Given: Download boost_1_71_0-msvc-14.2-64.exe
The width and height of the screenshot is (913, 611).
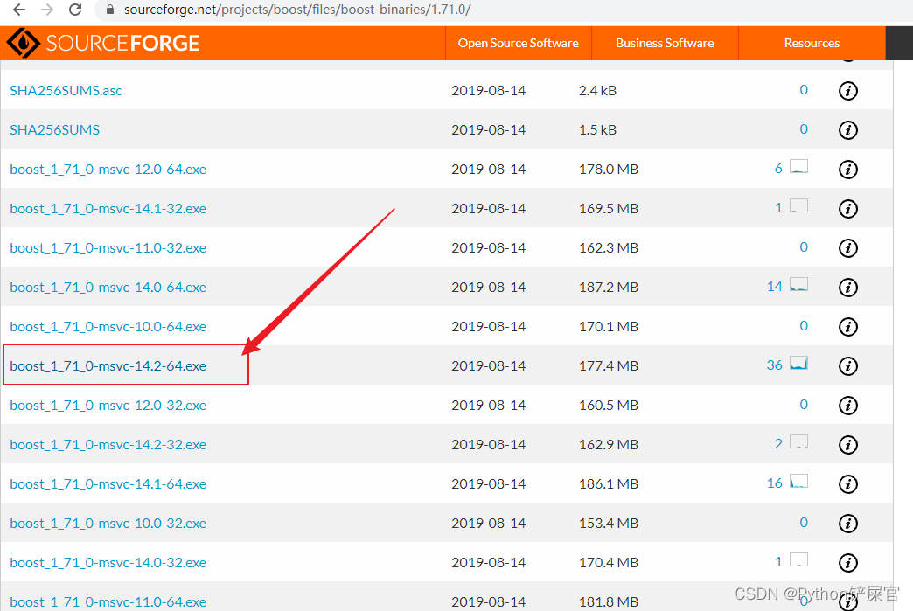Looking at the screenshot, I should tap(108, 366).
